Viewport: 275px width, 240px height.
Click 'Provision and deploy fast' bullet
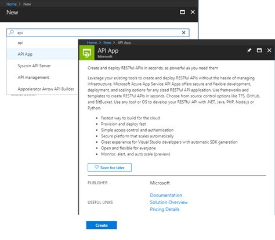124,124
